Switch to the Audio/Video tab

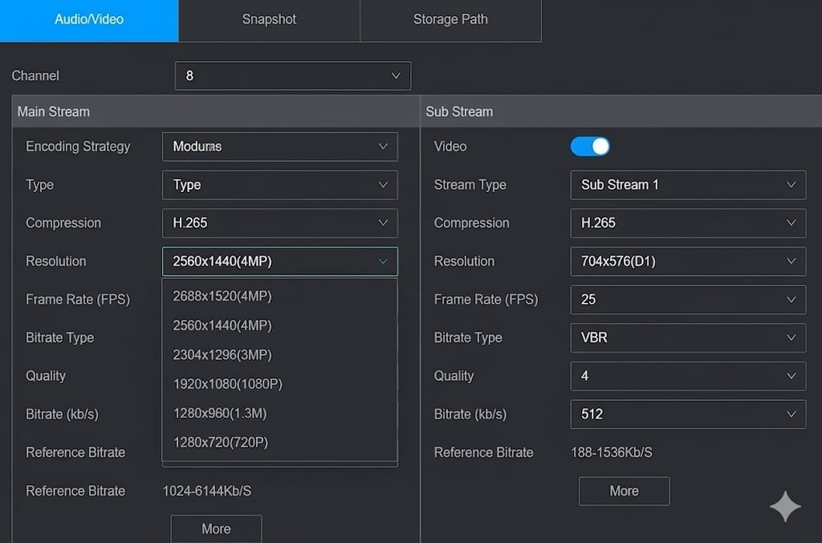click(88, 20)
